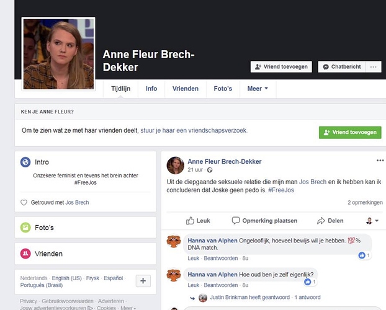Expand the Meer tab dropdown
The width and height of the screenshot is (386, 310).
coord(258,89)
